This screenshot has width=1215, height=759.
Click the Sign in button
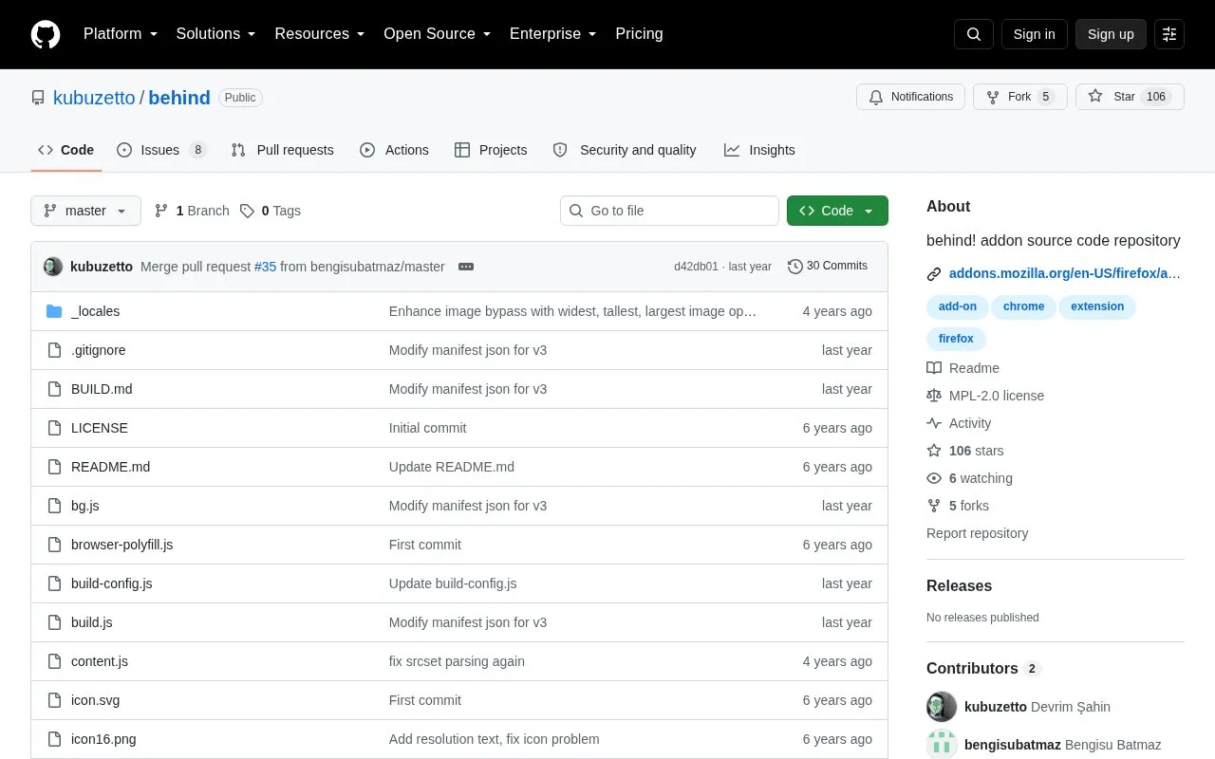pyautogui.click(x=1034, y=34)
